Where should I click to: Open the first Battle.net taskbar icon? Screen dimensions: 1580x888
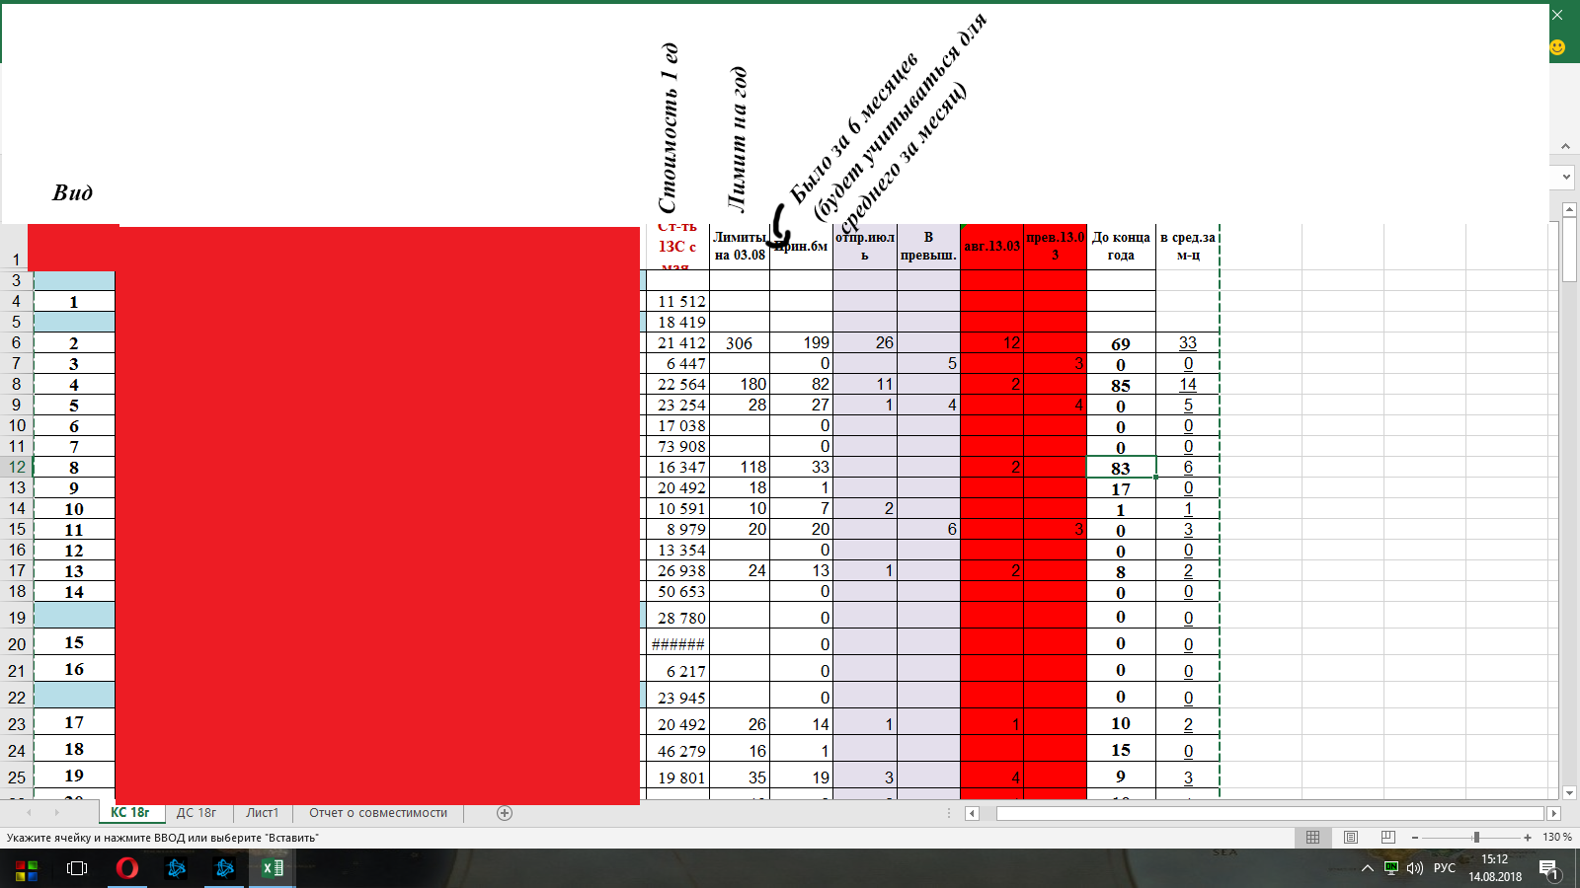point(177,868)
